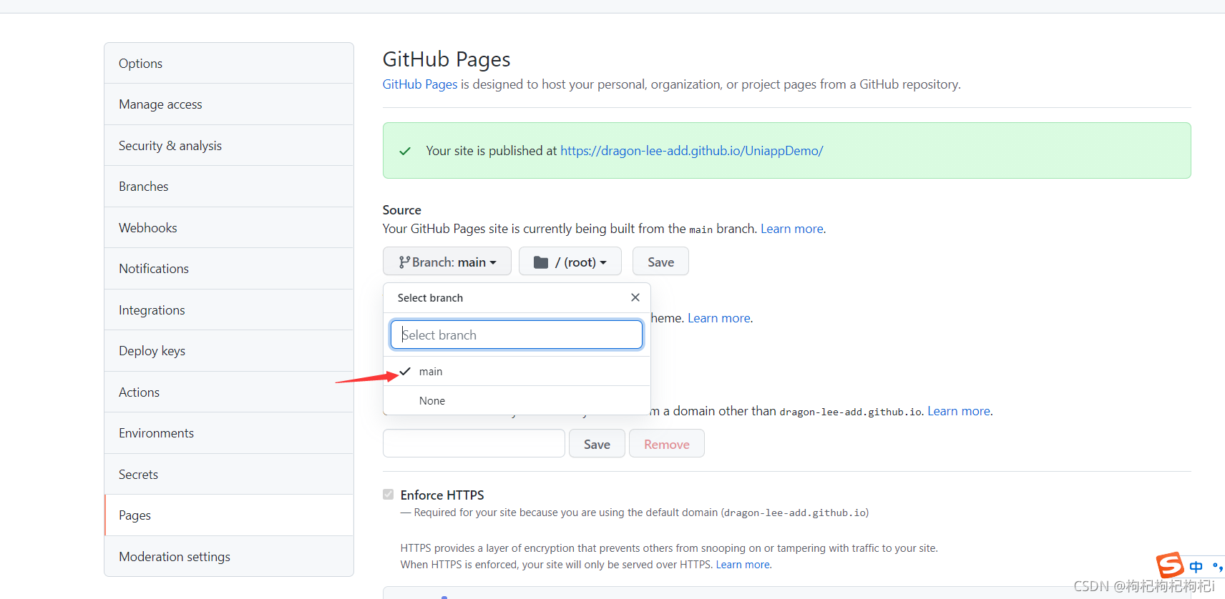Open Environments settings
This screenshot has height=599, width=1225.
229,433
